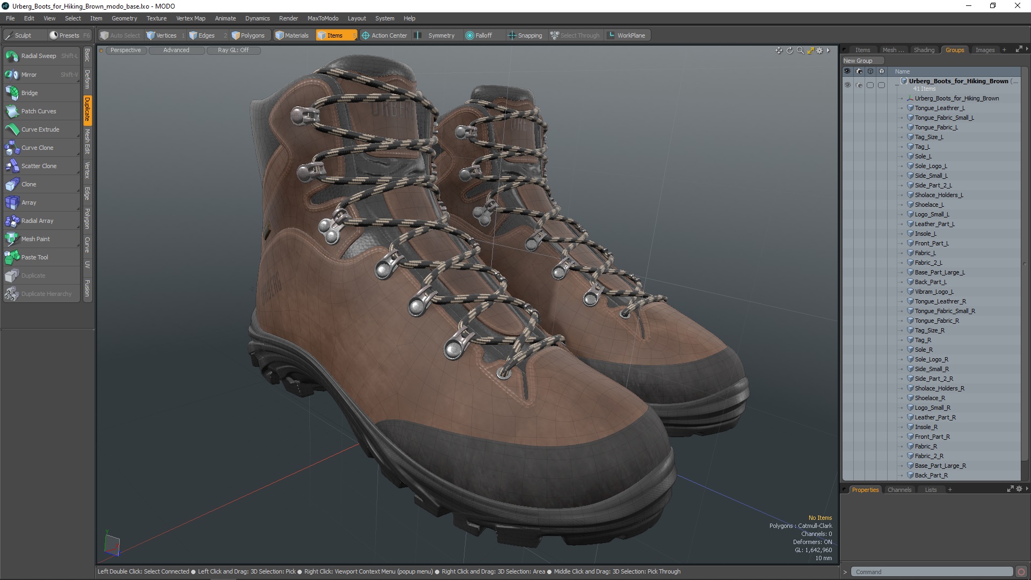The width and height of the screenshot is (1031, 580).
Task: Click the viewport pan (move arrows) icon
Action: (779, 50)
